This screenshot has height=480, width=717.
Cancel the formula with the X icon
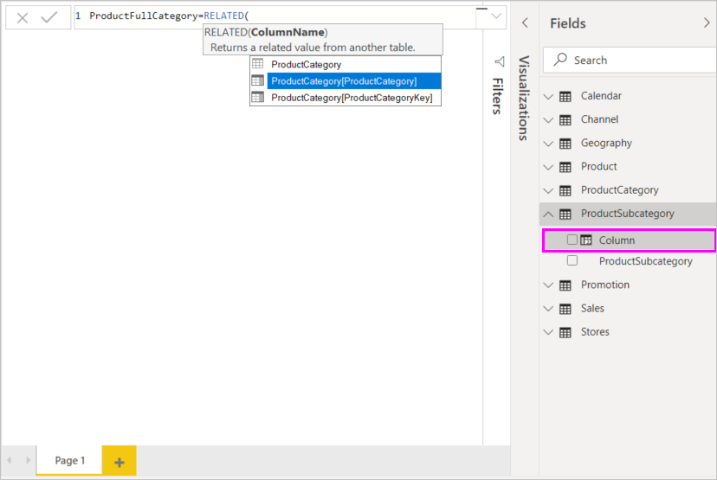22,18
